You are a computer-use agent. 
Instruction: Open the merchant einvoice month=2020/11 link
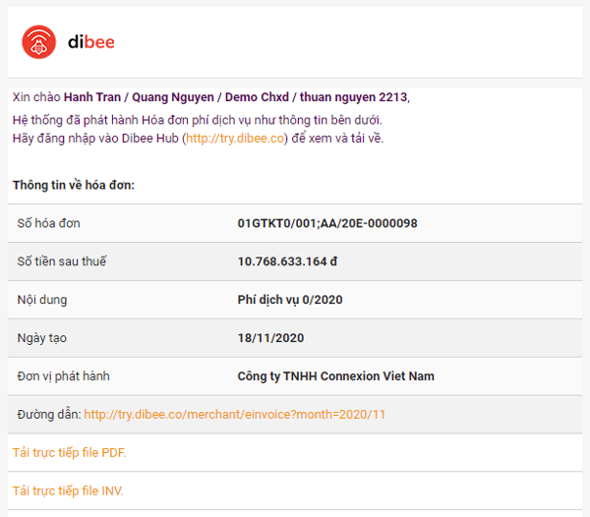[234, 415]
